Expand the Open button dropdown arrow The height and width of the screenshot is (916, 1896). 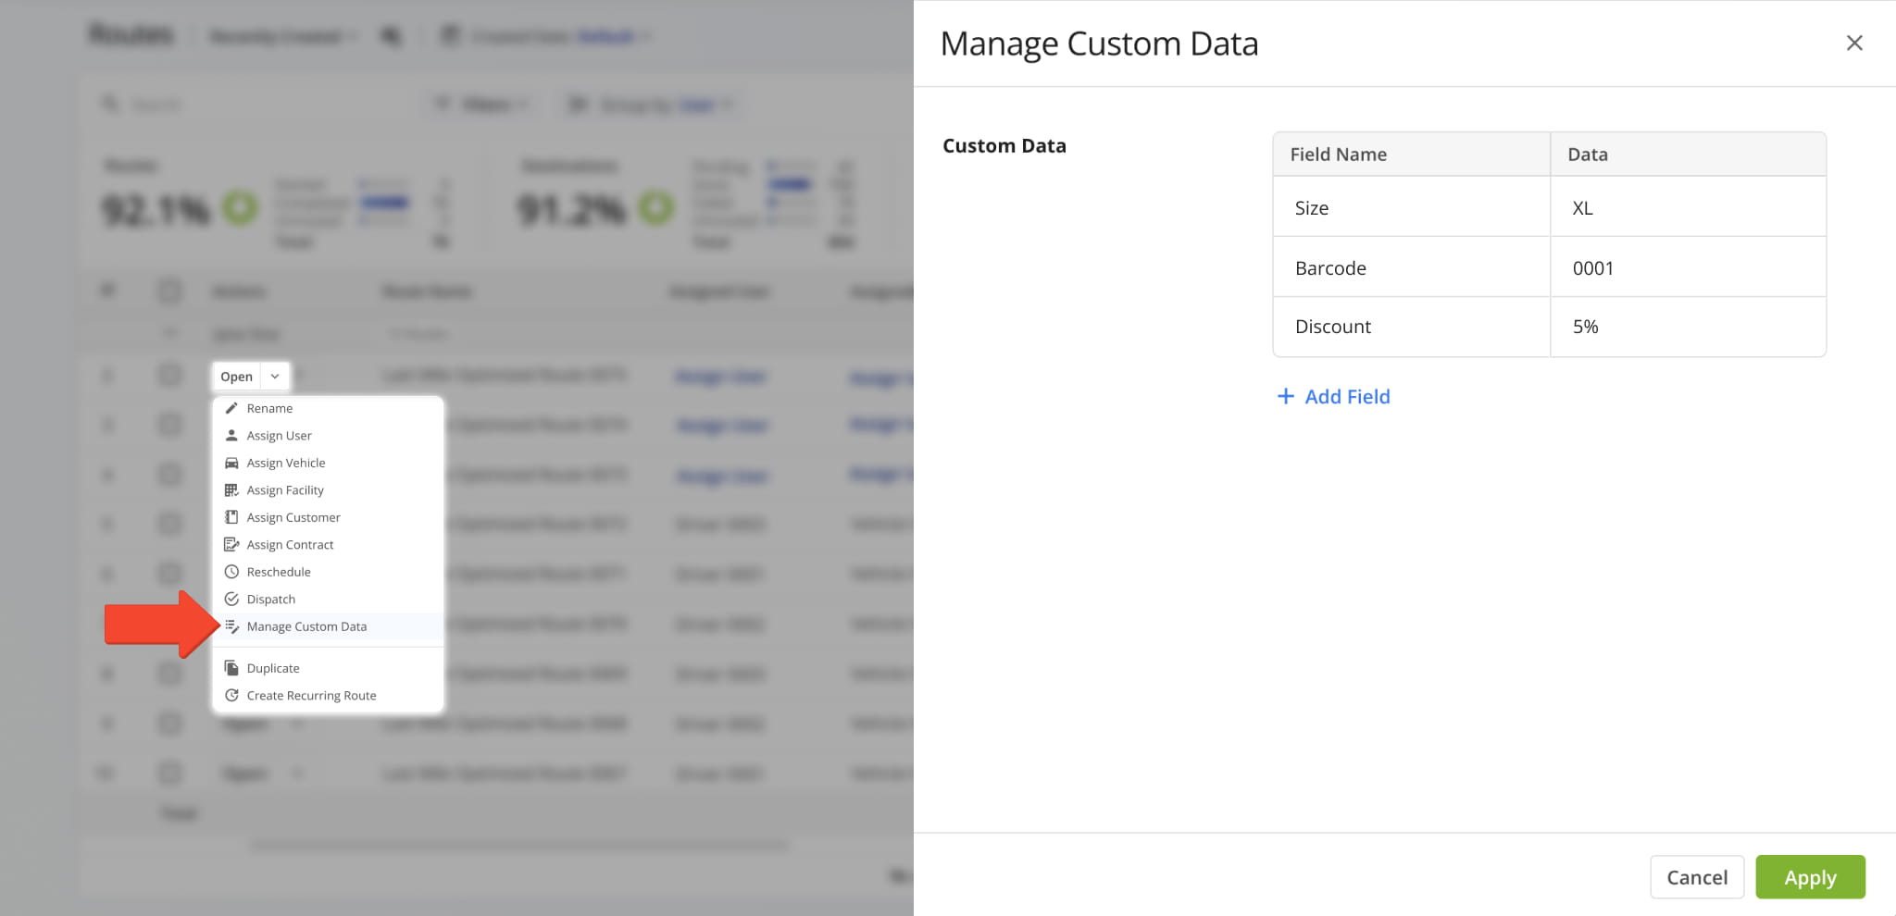coord(275,377)
